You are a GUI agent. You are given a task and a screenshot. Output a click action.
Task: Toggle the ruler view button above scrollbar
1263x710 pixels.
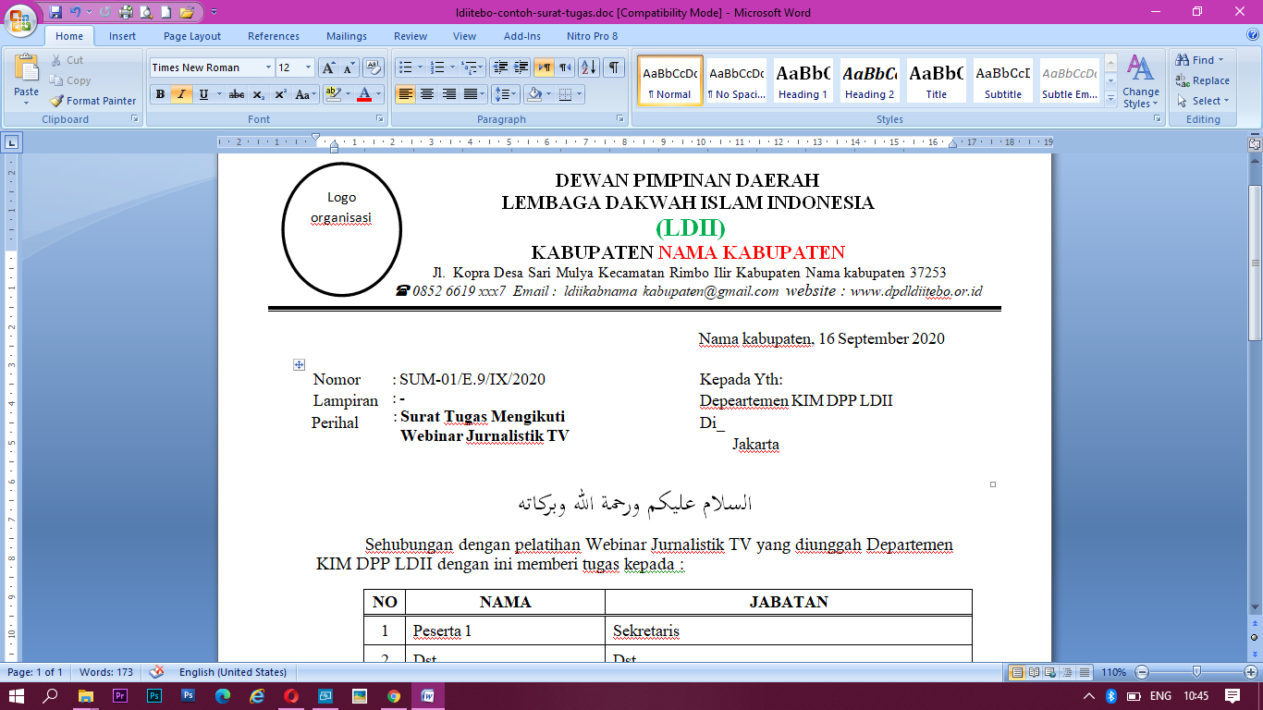[x=1255, y=143]
